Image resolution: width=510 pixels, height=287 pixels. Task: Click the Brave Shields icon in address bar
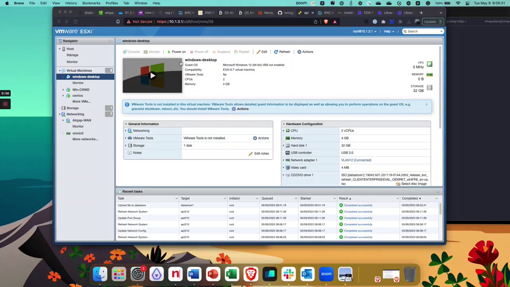click(326, 22)
